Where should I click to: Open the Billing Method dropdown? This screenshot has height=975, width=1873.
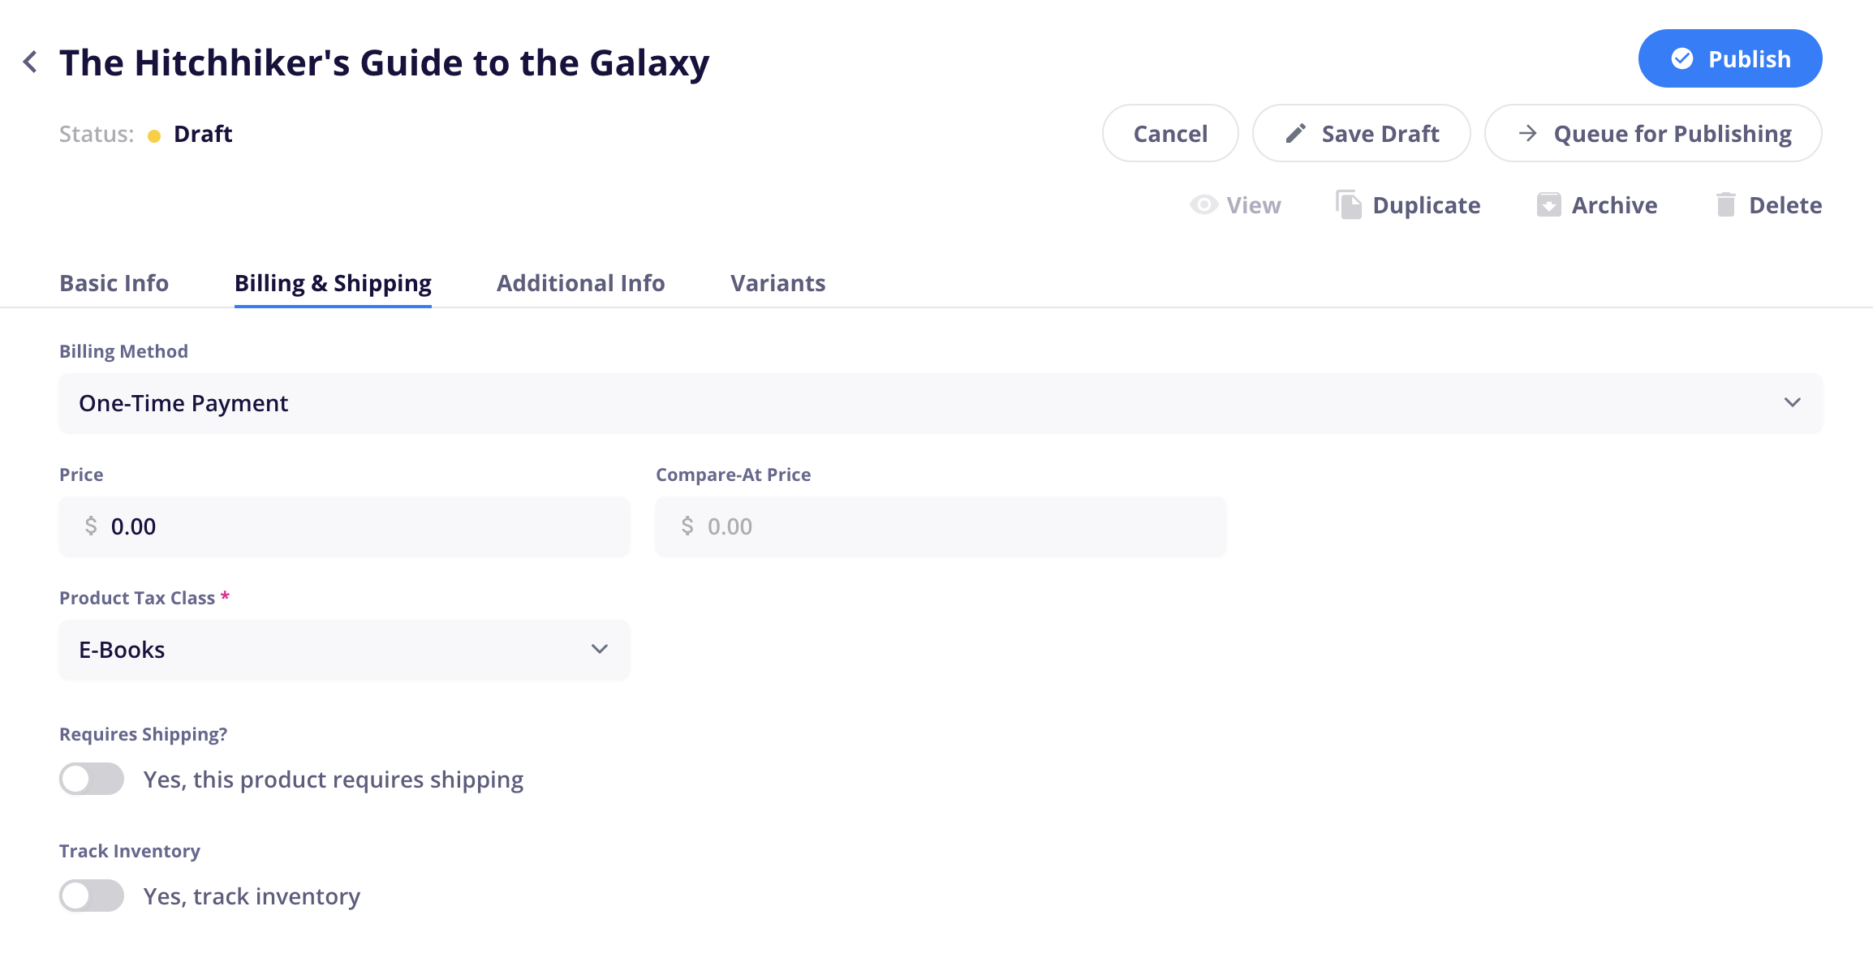[x=941, y=403]
